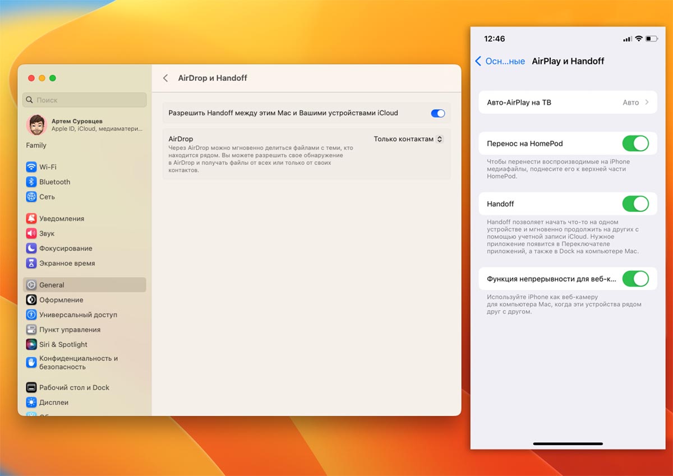Click the Дисплеи sun icon
673x476 pixels.
31,403
